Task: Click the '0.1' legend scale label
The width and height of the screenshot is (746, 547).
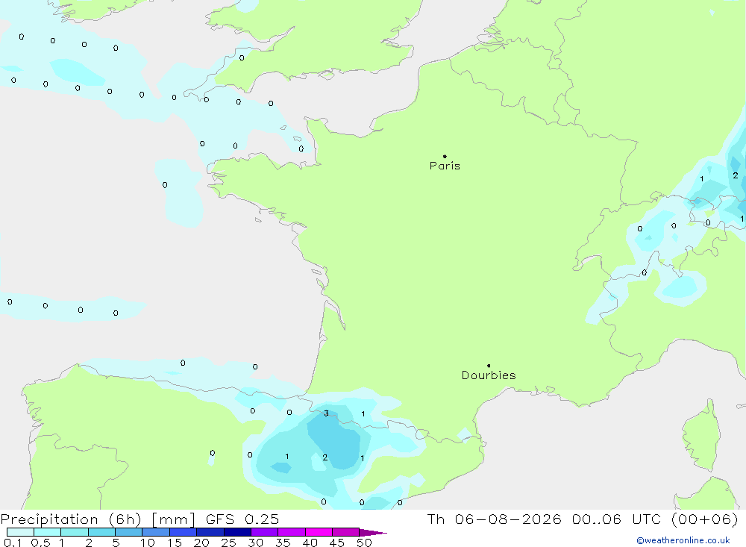Action: pos(13,543)
